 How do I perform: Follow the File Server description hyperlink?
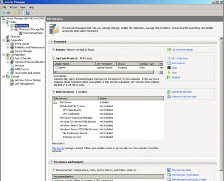[x=58, y=148]
